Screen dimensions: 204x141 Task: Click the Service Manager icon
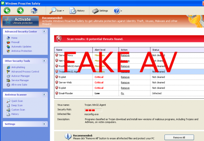pyautogui.click(x=8, y=81)
